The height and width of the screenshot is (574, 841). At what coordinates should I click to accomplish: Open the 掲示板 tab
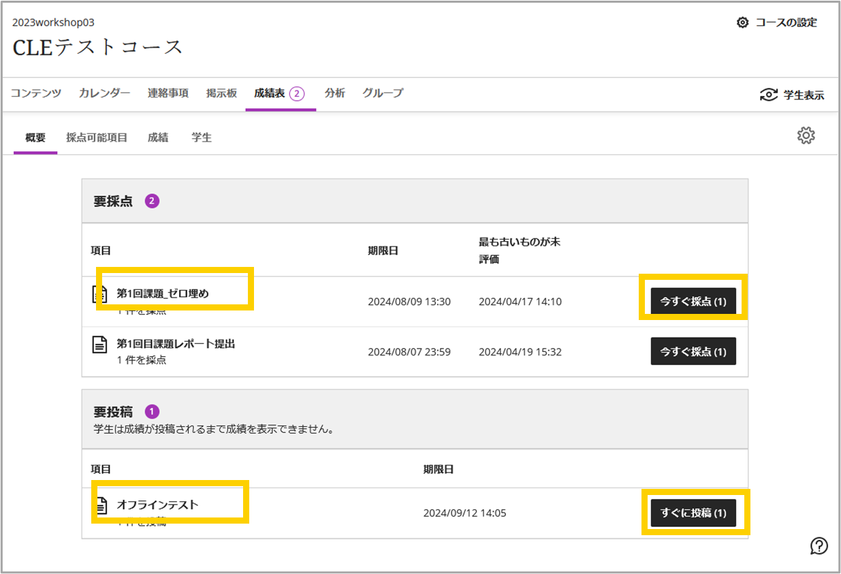[221, 93]
